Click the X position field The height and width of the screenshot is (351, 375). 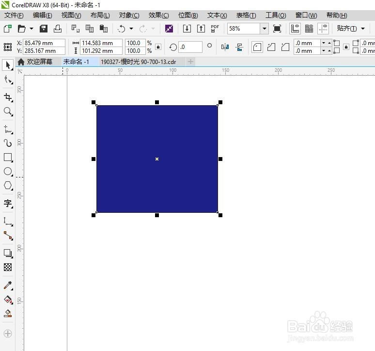(44, 43)
